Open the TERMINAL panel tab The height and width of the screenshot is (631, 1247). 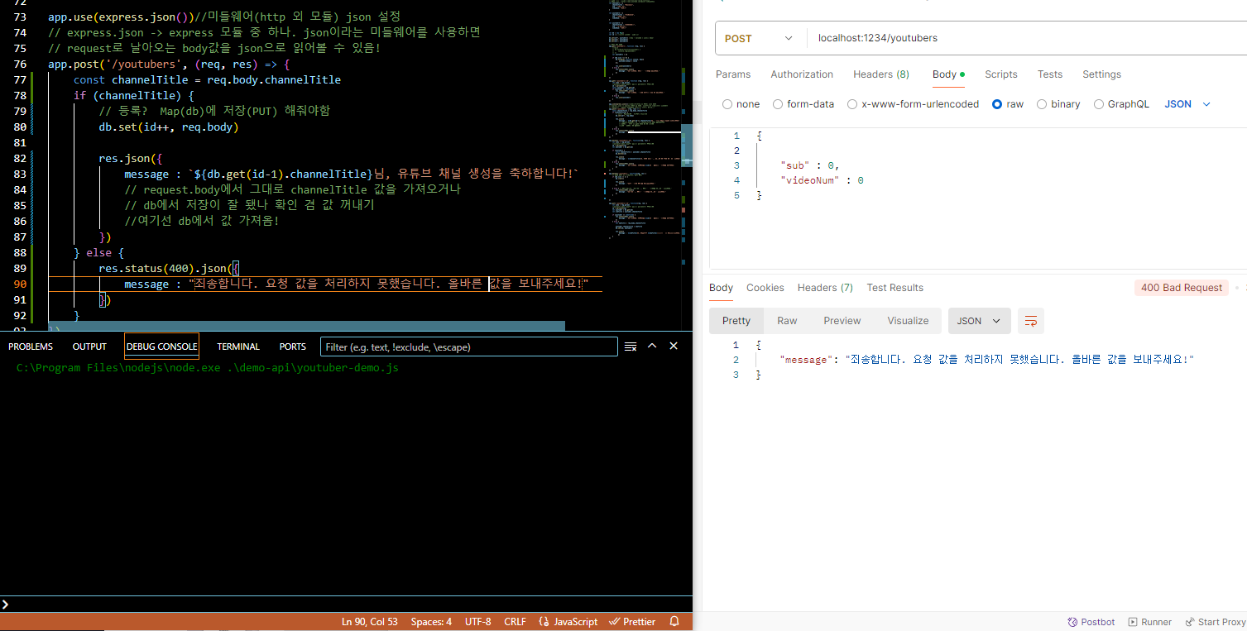[x=238, y=347]
